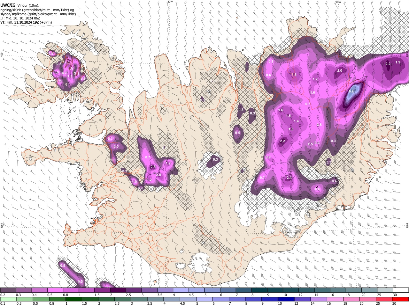The height and width of the screenshot is (306, 409).
Task: Pick snow legend swatch between 0.2 and 0.3
Action: [8, 290]
